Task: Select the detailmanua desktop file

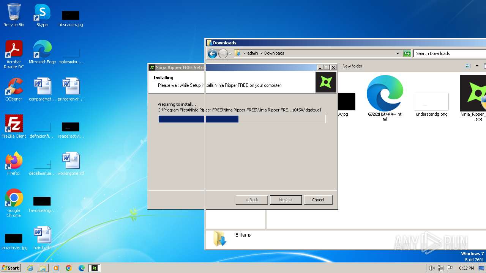Action: click(42, 167)
